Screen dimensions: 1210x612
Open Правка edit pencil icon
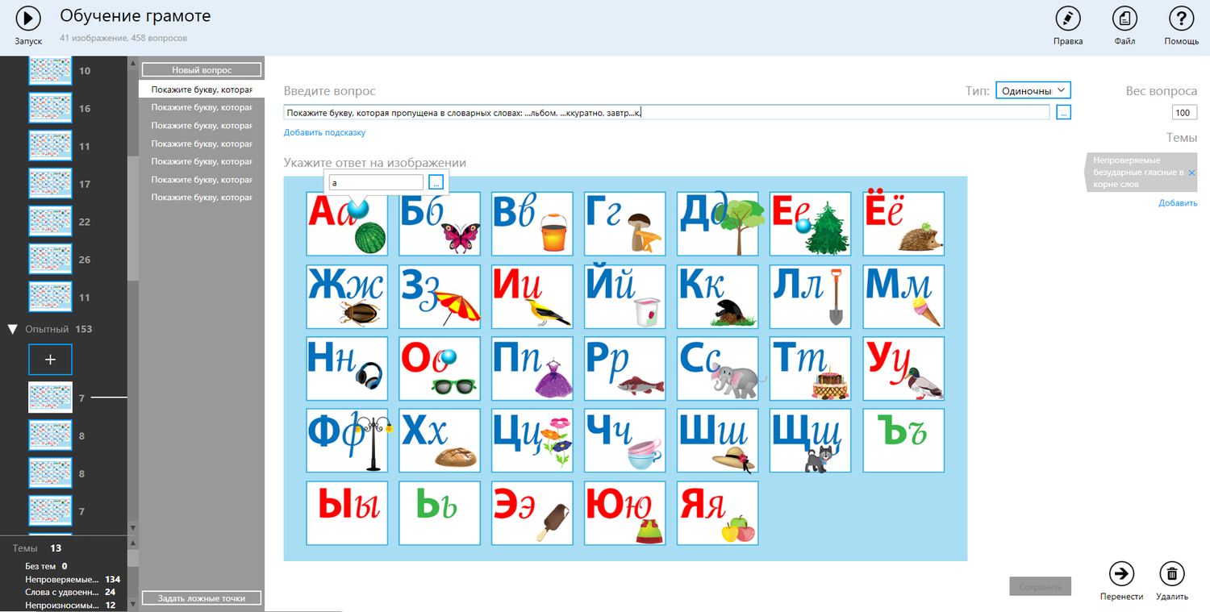point(1067,19)
